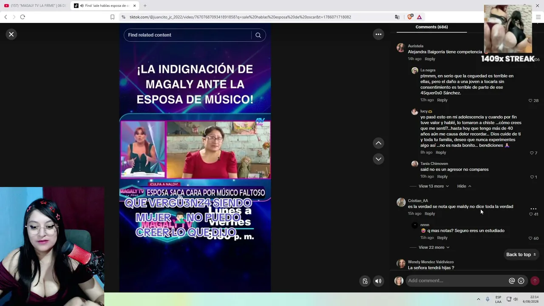Open Cristian_AA's profile avatar
This screenshot has width=544, height=306.
coord(401,202)
